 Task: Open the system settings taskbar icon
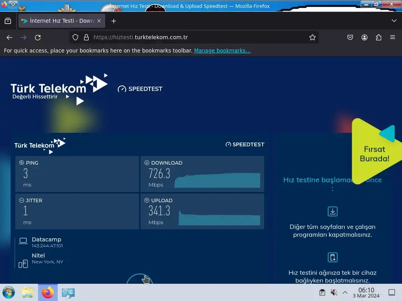tap(68, 292)
